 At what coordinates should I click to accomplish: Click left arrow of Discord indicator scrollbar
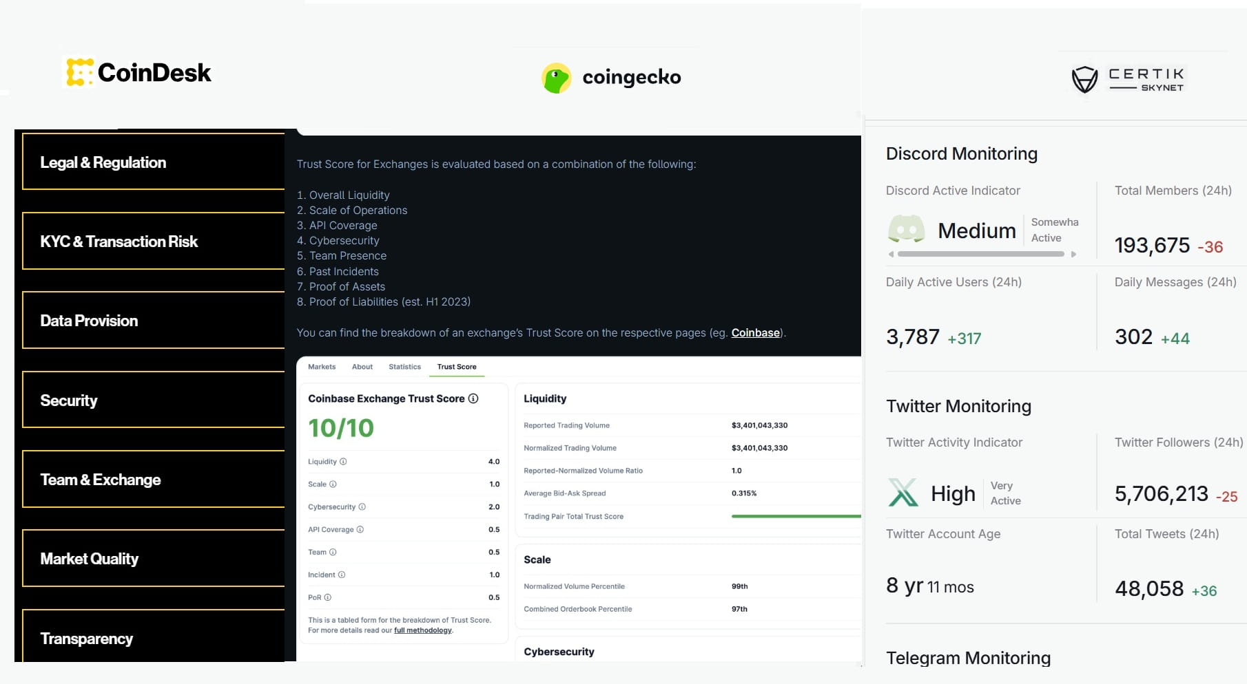pyautogui.click(x=891, y=255)
